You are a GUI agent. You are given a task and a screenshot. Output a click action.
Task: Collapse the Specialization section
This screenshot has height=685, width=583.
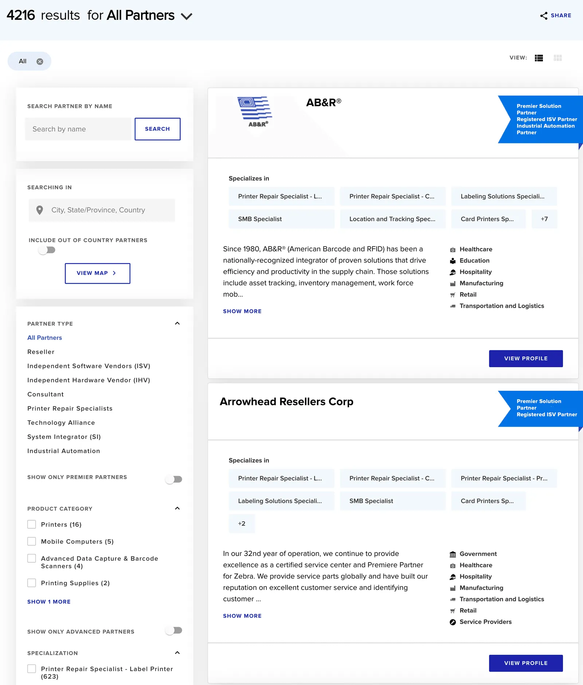click(x=177, y=653)
